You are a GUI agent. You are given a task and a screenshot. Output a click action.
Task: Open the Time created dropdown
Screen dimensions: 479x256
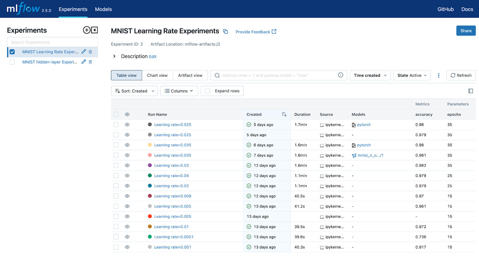coord(370,76)
